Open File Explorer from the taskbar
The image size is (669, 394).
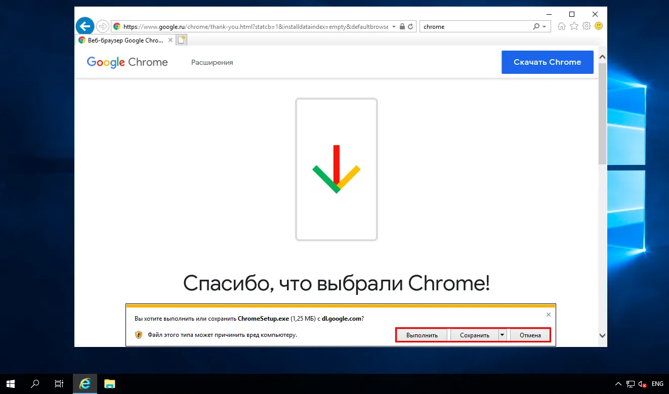point(110,384)
